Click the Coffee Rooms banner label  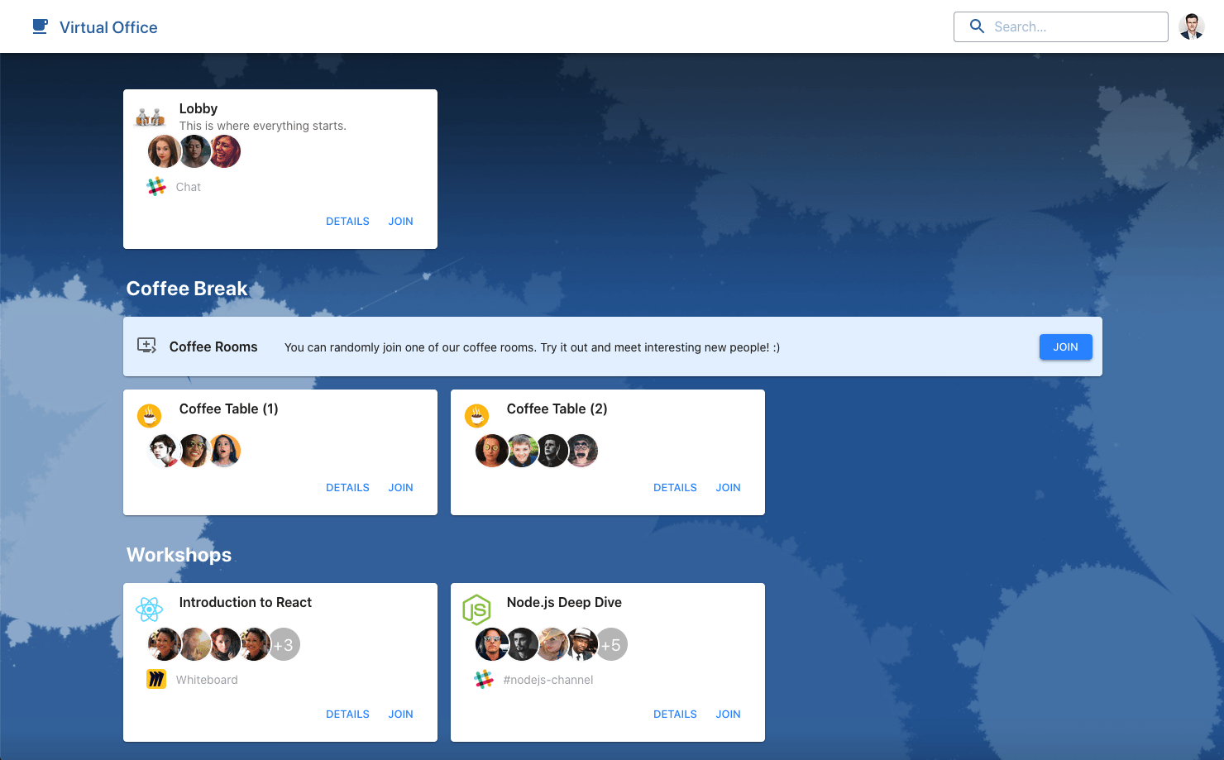pyautogui.click(x=213, y=347)
